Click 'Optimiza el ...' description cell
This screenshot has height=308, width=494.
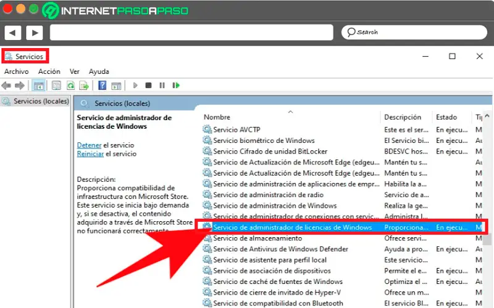pyautogui.click(x=406, y=282)
